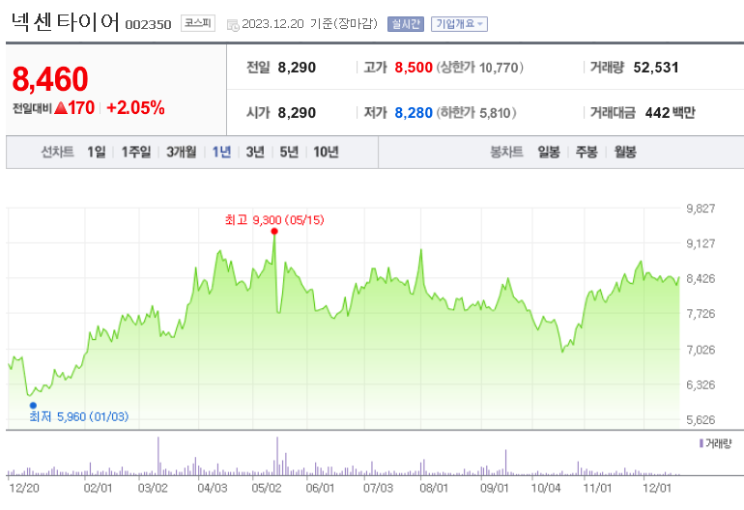The height and width of the screenshot is (510, 744).
Task: Select the 1년 line chart period
Action: pyautogui.click(x=221, y=152)
